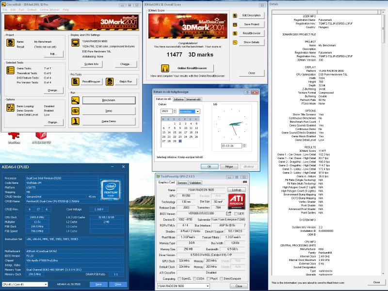The width and height of the screenshot is (388, 291).
Task: Click Change button in Display and CPU Settings
Action: [x=126, y=64]
